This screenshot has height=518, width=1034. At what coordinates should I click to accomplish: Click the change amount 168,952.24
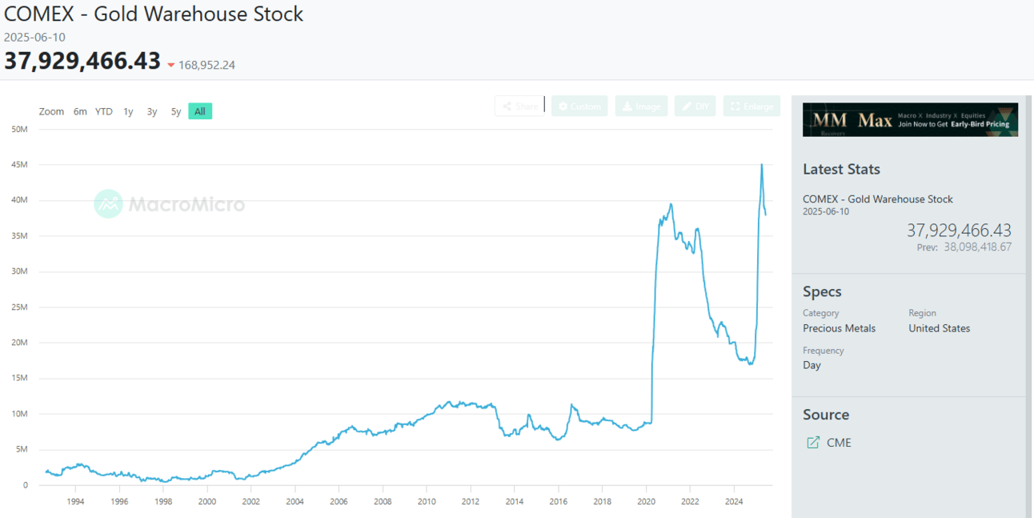(206, 66)
